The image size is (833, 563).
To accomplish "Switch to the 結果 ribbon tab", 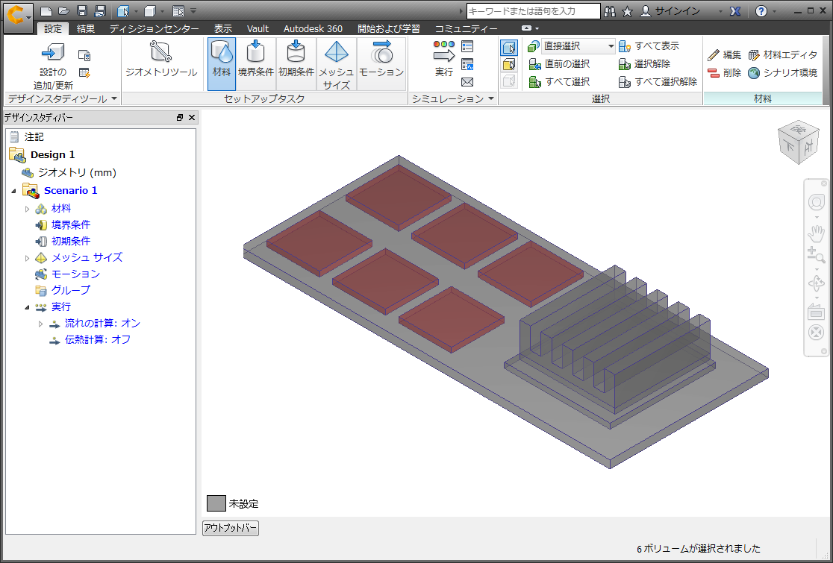I will (x=86, y=28).
